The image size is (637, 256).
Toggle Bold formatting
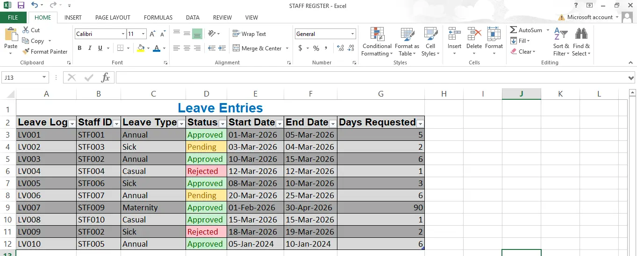[79, 48]
